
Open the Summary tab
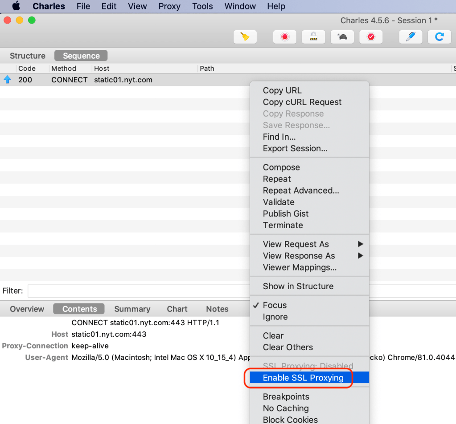click(132, 309)
